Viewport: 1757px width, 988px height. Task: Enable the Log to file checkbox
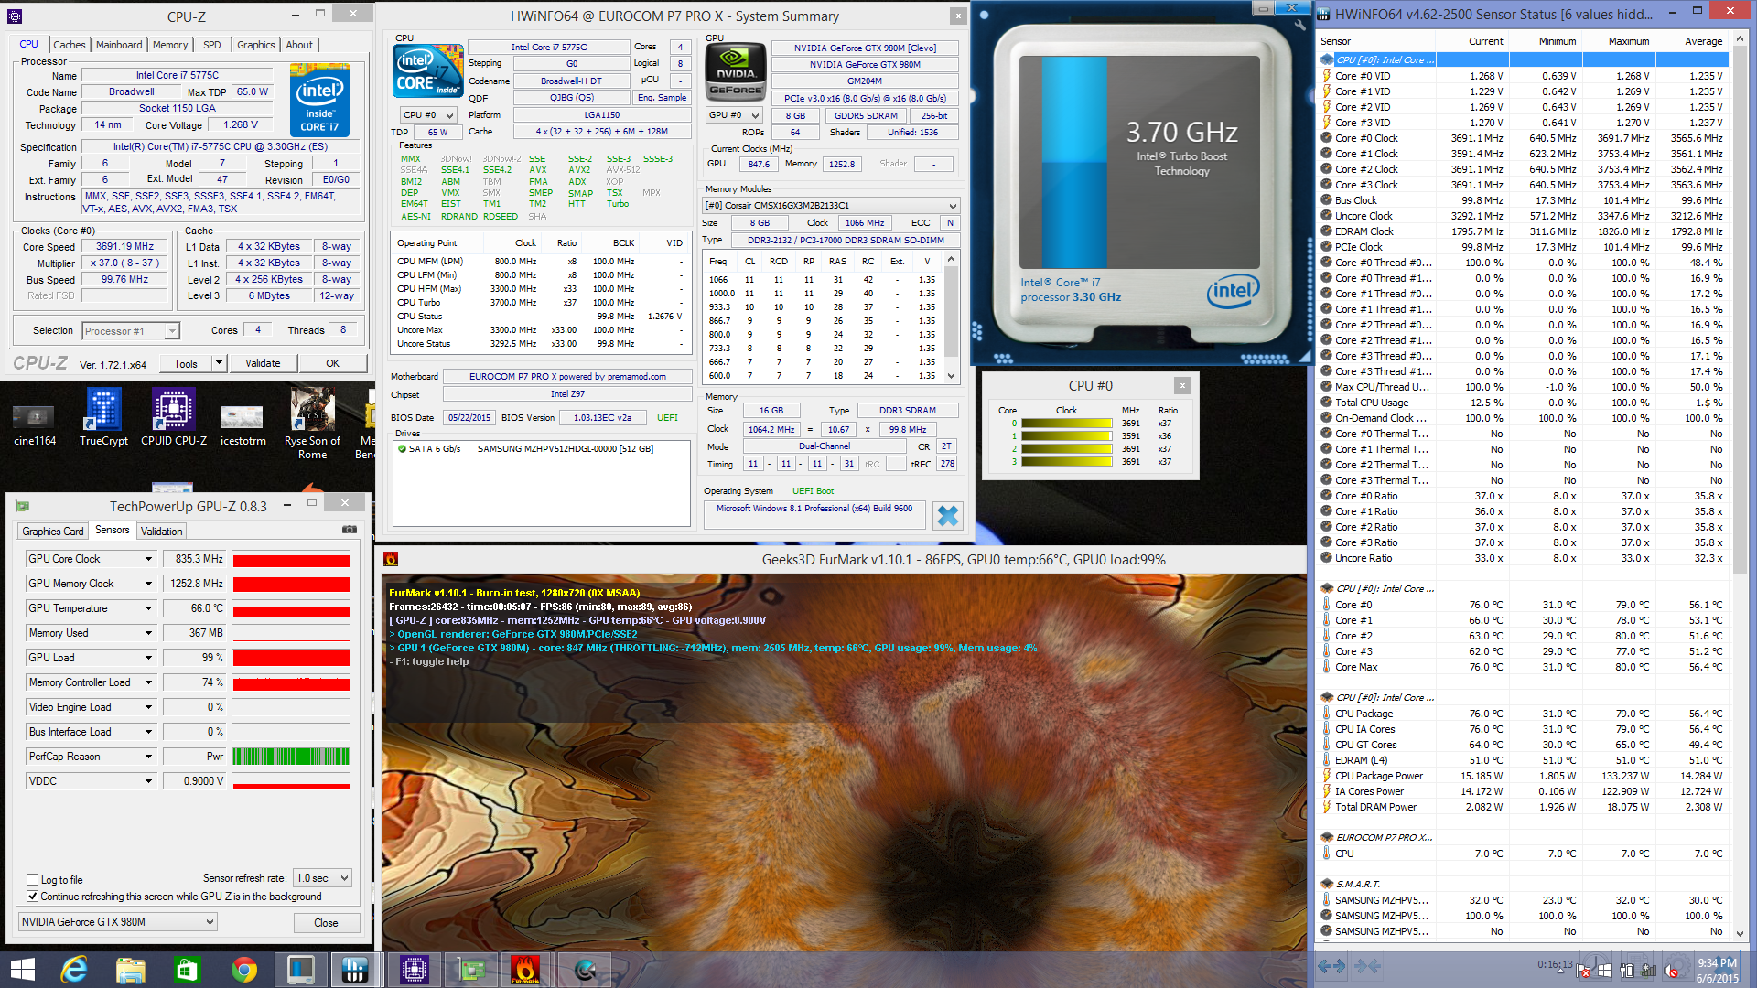[33, 880]
